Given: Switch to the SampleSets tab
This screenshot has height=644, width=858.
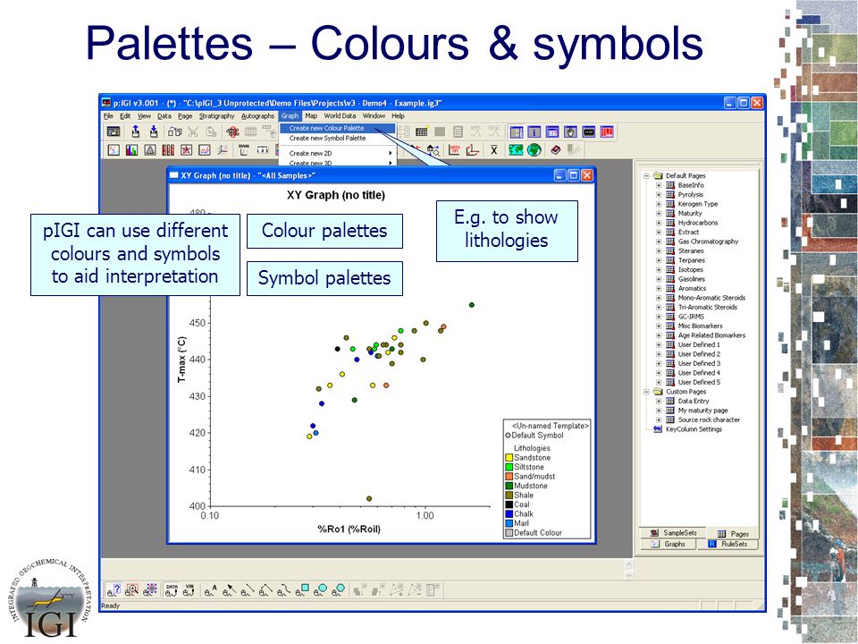Looking at the screenshot, I should tap(673, 533).
